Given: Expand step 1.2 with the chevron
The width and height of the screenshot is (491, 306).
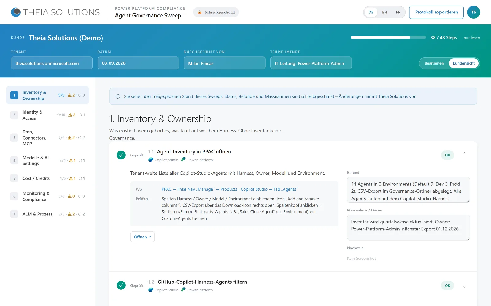Looking at the screenshot, I should pyautogui.click(x=464, y=286).
